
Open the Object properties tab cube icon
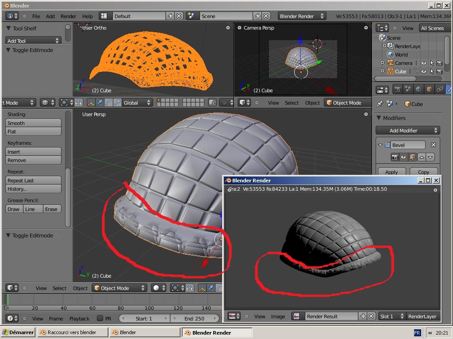[x=429, y=89]
